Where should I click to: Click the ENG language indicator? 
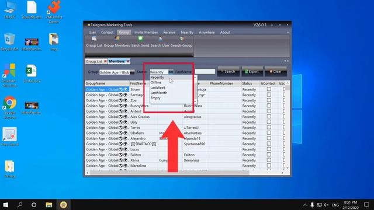(x=335, y=205)
